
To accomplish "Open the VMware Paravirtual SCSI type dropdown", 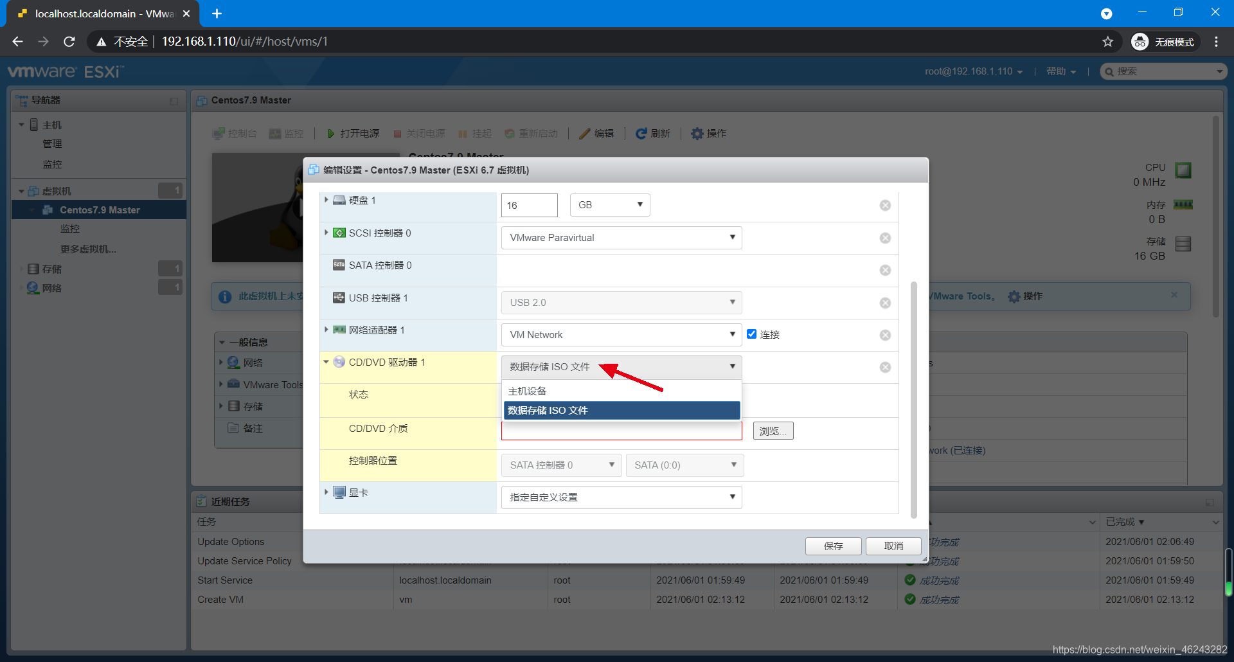I will click(621, 238).
